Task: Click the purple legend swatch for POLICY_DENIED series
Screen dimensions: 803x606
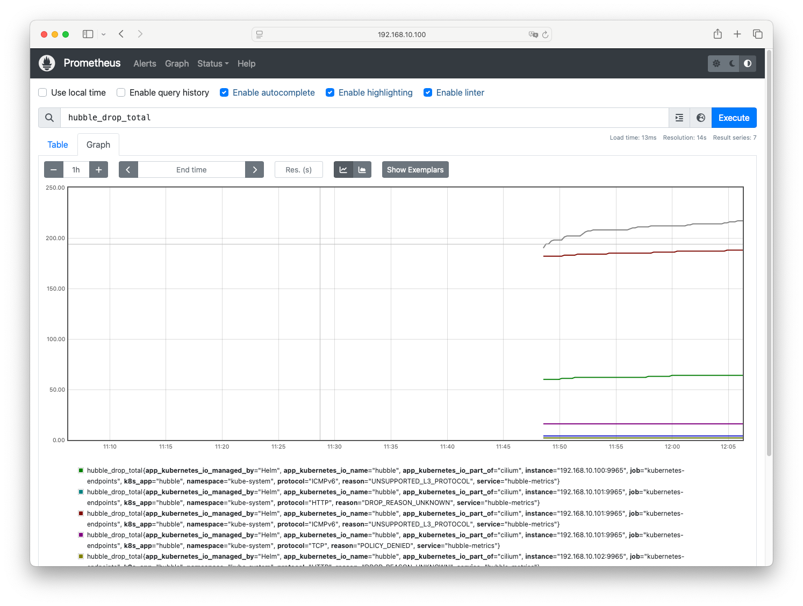Action: (81, 535)
